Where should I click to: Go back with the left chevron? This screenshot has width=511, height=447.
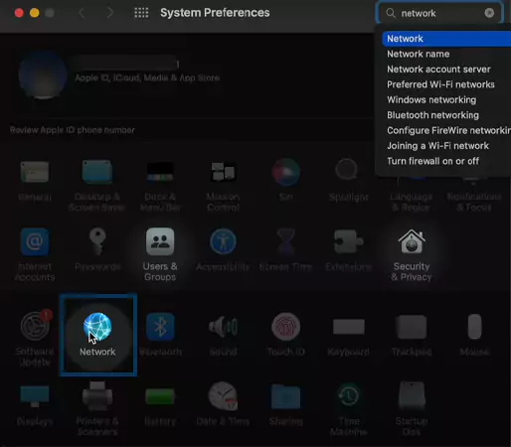coord(82,13)
